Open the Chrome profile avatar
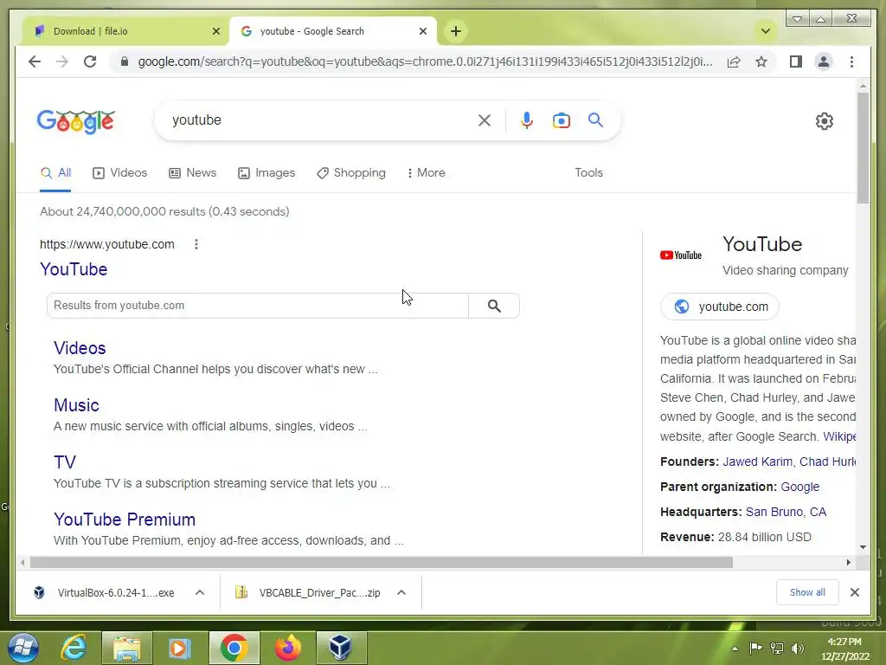Viewport: 886px width, 665px height. click(824, 61)
